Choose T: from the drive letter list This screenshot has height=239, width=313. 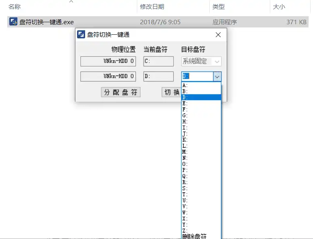pyautogui.click(x=201, y=194)
